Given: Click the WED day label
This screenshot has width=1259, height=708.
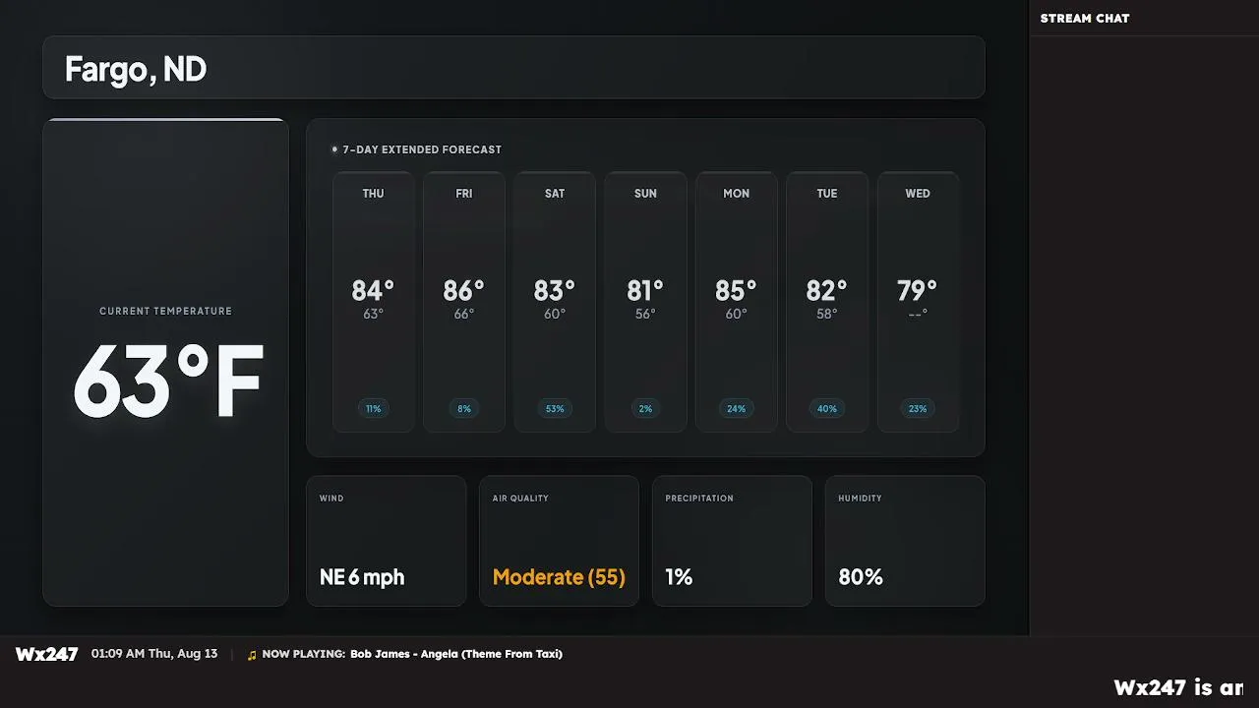Looking at the screenshot, I should coord(918,194).
